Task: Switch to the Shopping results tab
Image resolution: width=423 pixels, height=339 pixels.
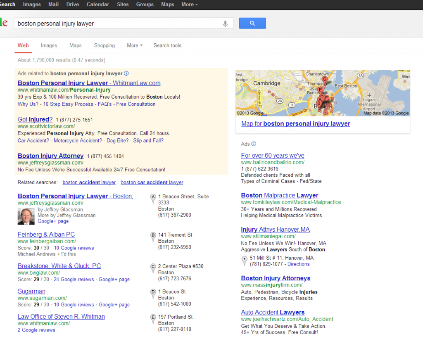Action: pyautogui.click(x=105, y=45)
